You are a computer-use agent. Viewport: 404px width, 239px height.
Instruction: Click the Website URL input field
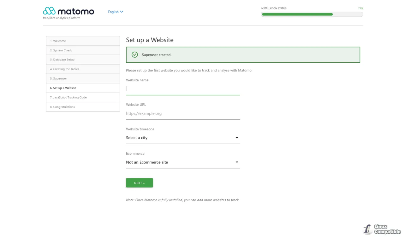[x=183, y=113]
